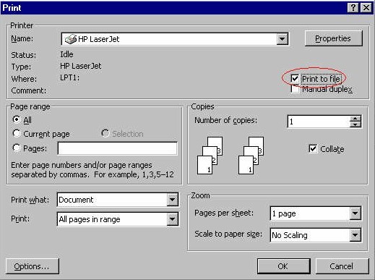Viewport: 375px width, 280px height.
Task: Click the first collated pages illustration
Action: [210, 156]
